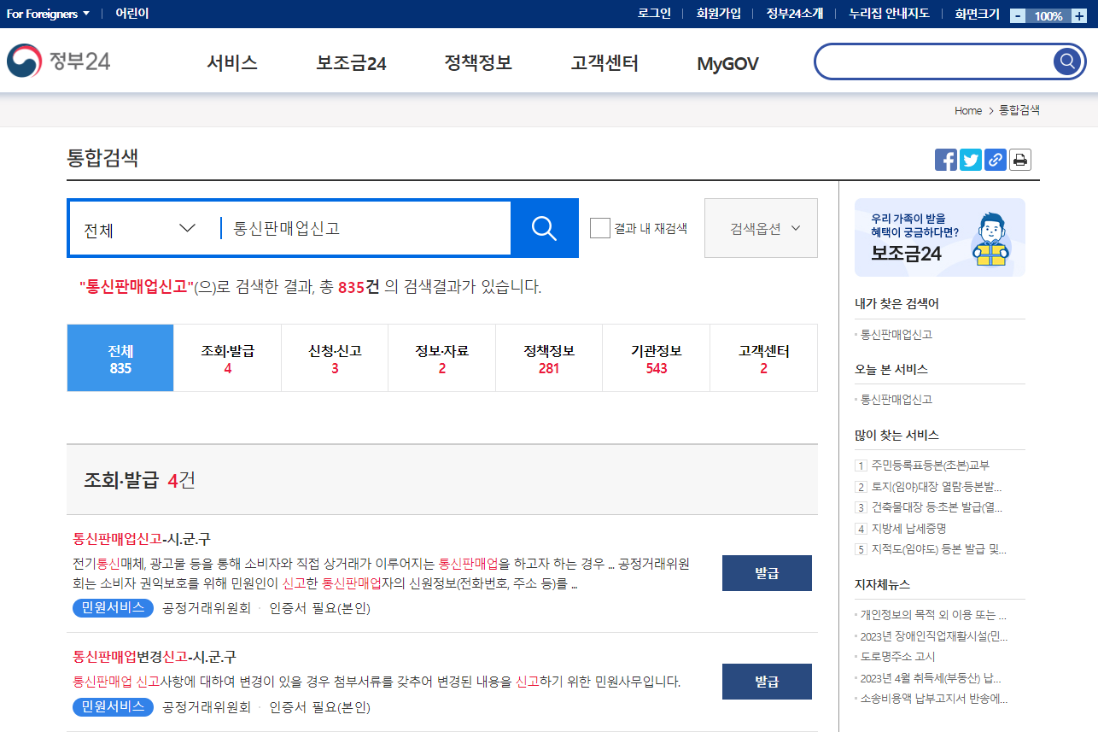Switch to the 정책정보 results tab
The image size is (1098, 732).
tap(548, 357)
